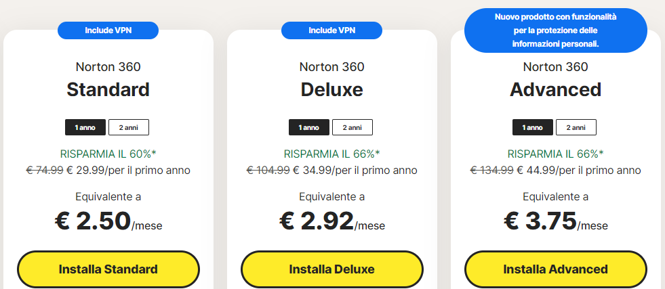The width and height of the screenshot is (665, 289).
Task: Click the Standard plan title
Action: 108,90
